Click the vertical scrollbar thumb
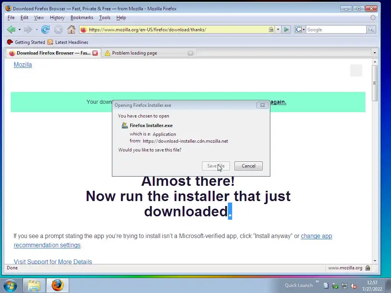 click(x=375, y=83)
